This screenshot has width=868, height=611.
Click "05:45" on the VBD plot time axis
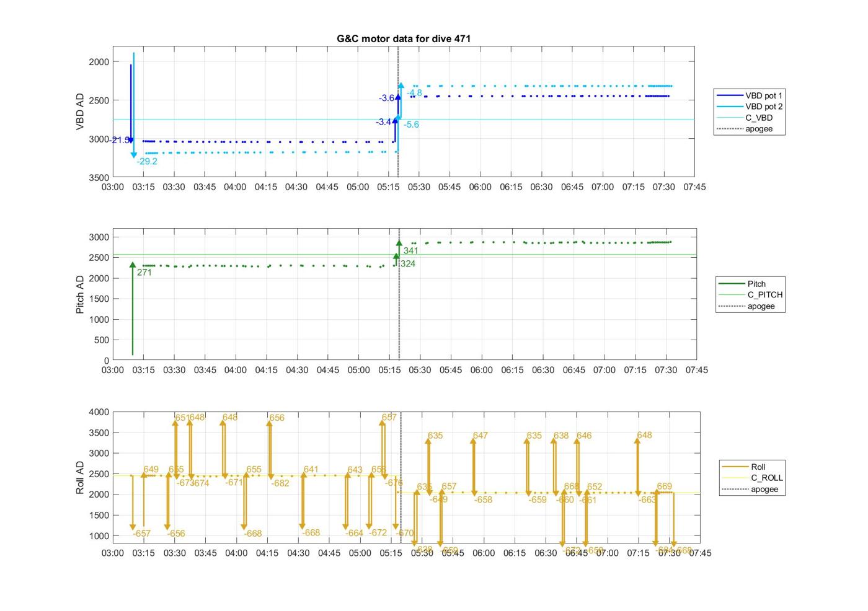[449, 187]
